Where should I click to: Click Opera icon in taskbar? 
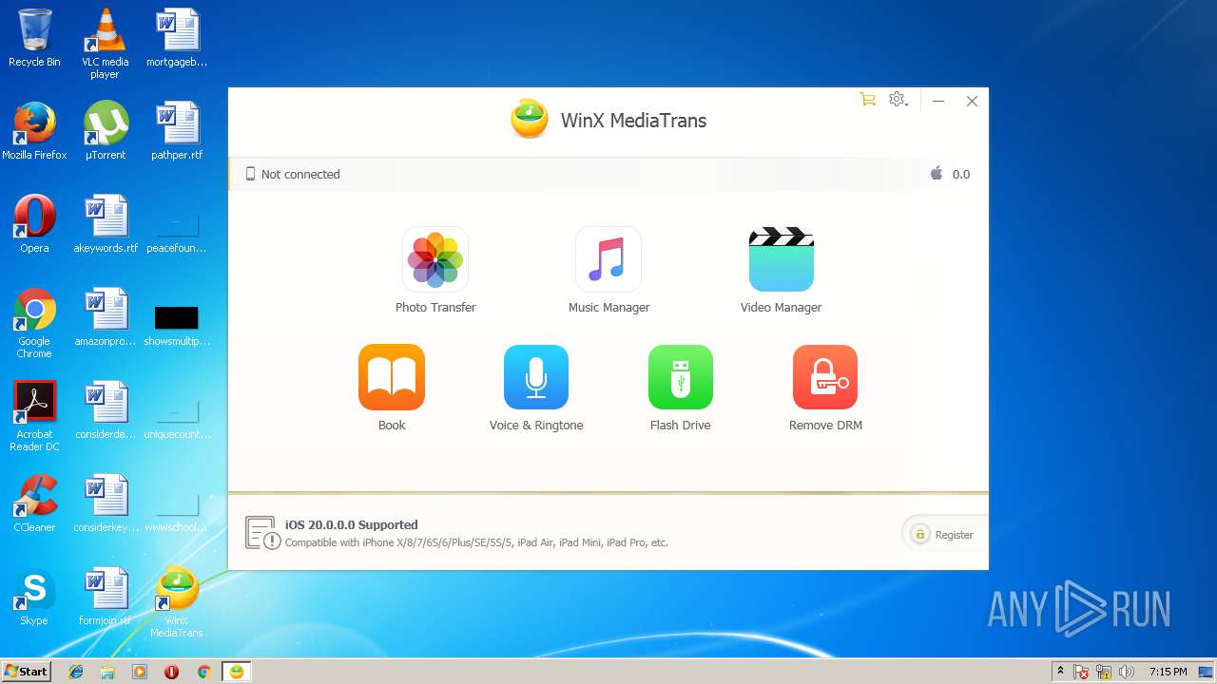pos(171,672)
